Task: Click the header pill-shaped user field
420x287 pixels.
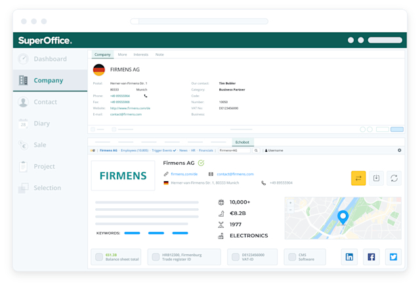Action: pos(385,40)
